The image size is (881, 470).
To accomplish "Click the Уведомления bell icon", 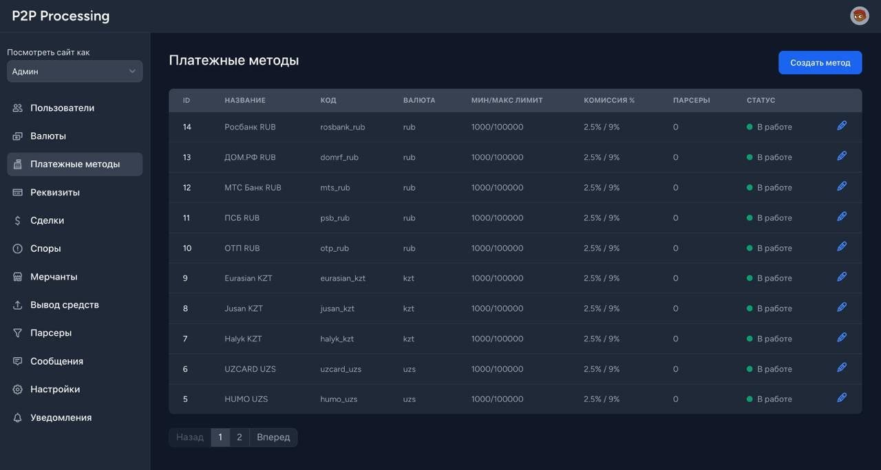I will [18, 418].
